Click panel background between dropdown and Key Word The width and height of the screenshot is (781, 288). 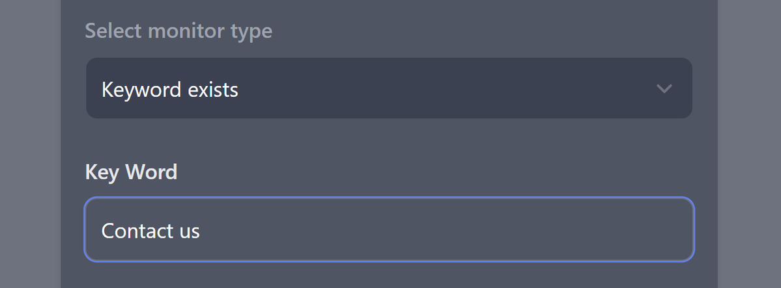click(x=389, y=140)
